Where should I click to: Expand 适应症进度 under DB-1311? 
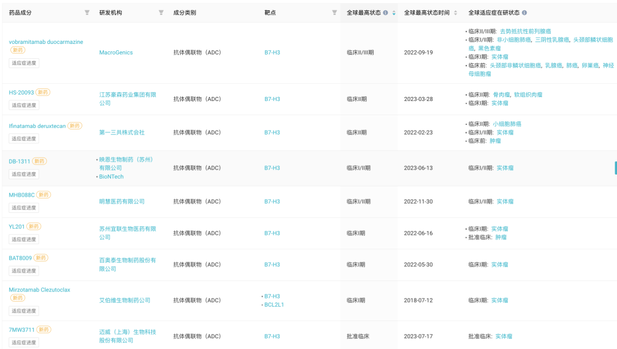point(24,174)
